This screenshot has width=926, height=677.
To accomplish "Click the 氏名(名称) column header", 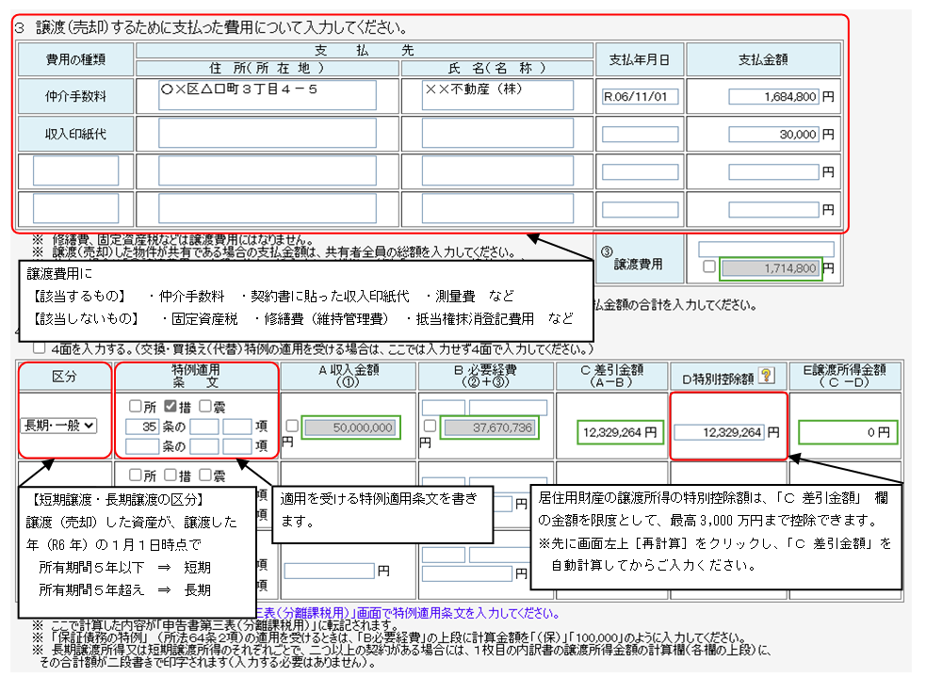I will pyautogui.click(x=497, y=69).
